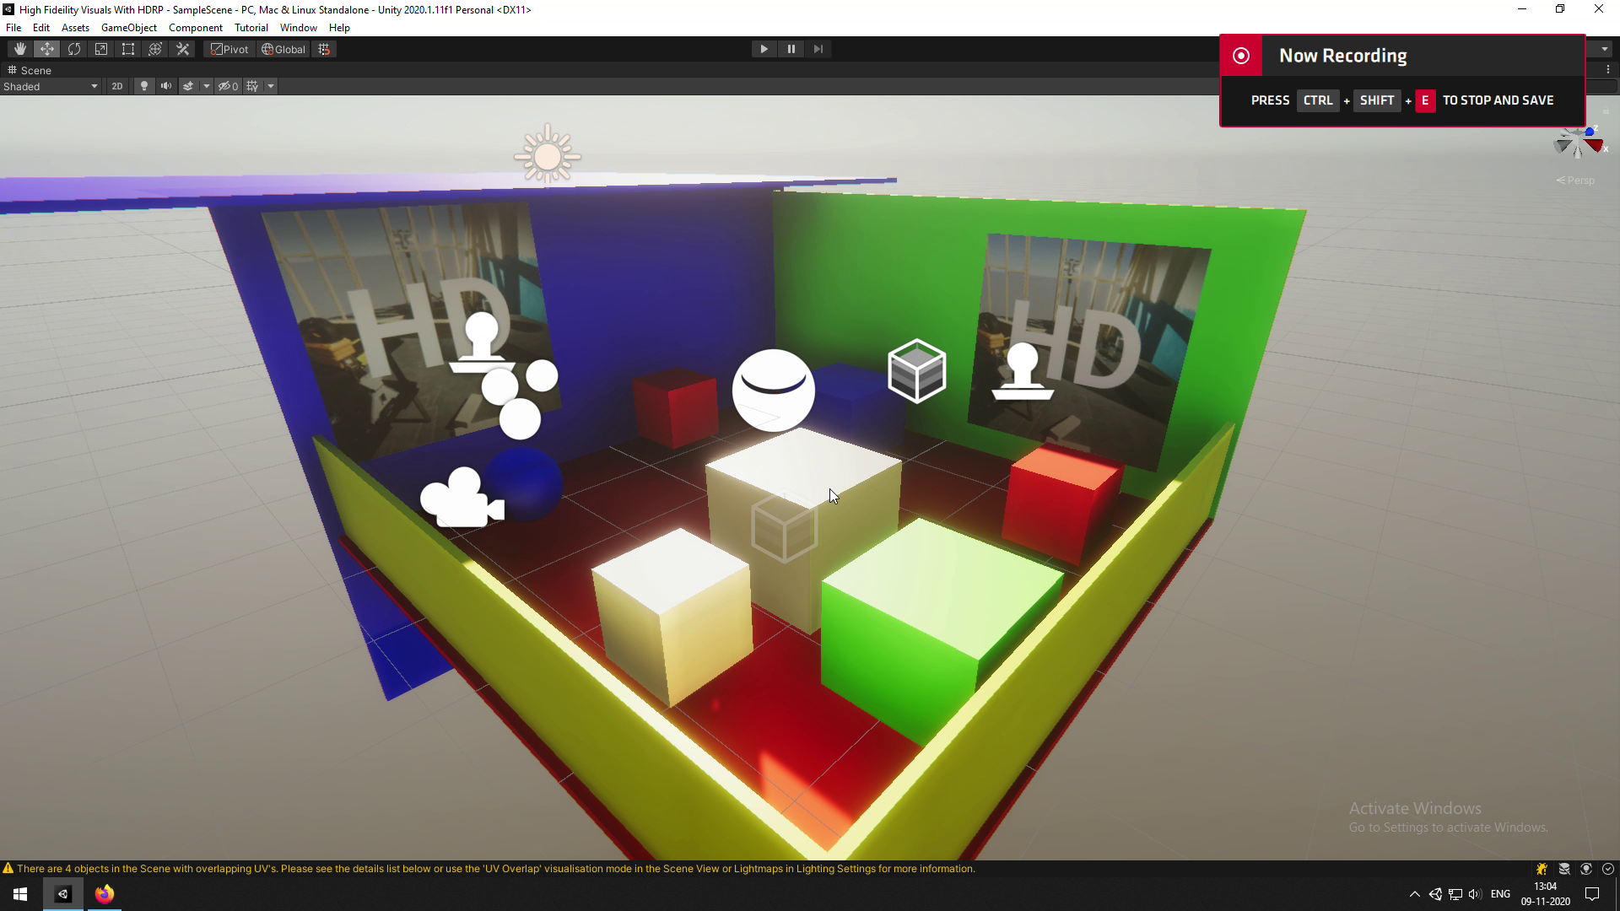Mute scene audio toggle
1620x911 pixels.
click(x=166, y=86)
